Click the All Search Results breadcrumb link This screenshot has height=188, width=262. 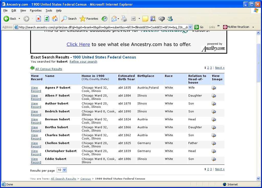pos(63,179)
